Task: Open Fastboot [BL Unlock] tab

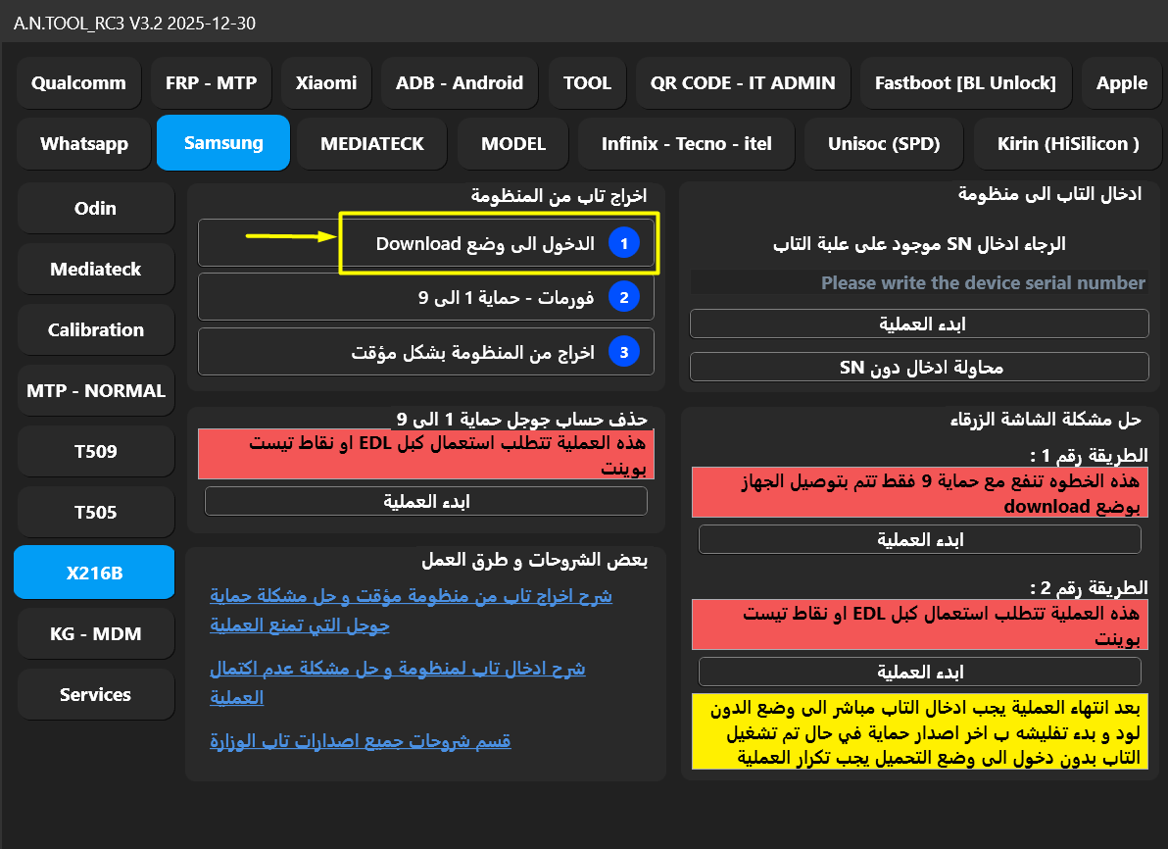Action: [x=965, y=82]
